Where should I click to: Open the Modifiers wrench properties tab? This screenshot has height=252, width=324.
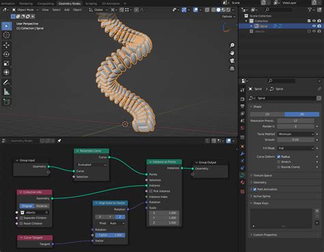(x=243, y=154)
